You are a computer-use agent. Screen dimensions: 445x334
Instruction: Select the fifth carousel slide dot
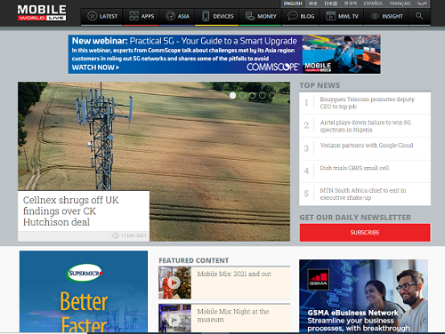(272, 95)
